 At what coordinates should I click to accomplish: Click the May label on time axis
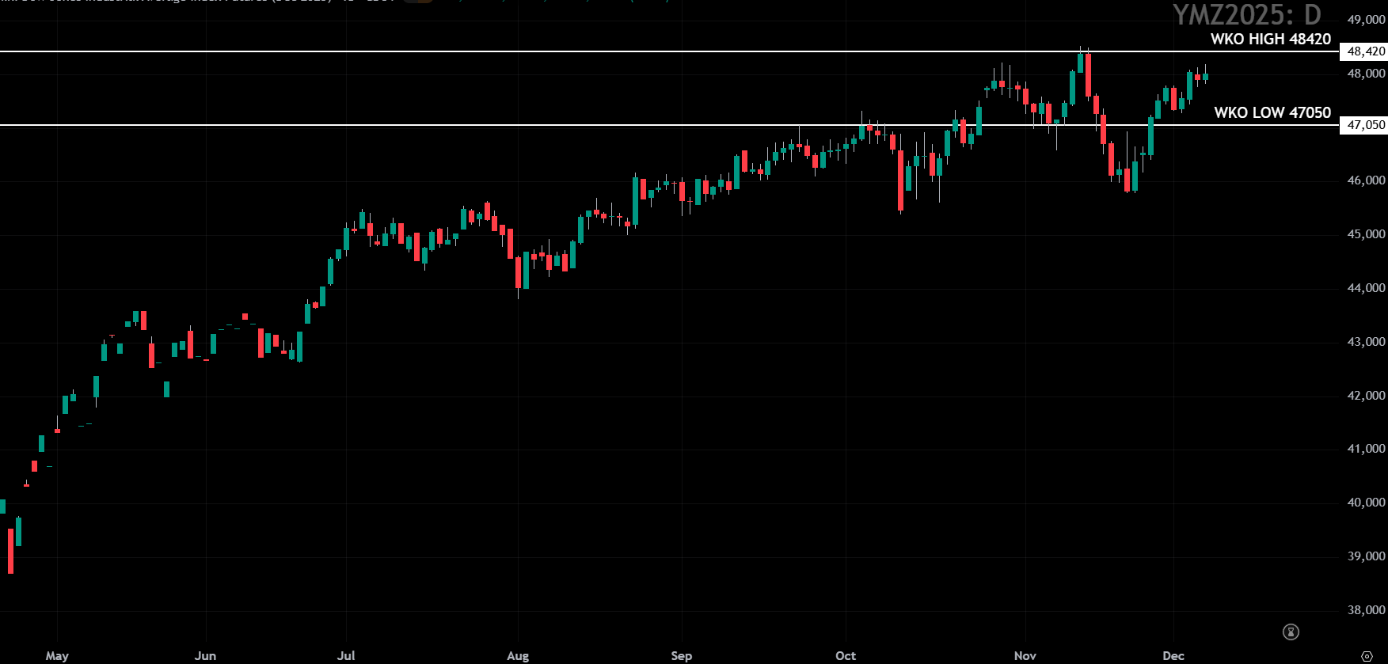click(x=57, y=655)
